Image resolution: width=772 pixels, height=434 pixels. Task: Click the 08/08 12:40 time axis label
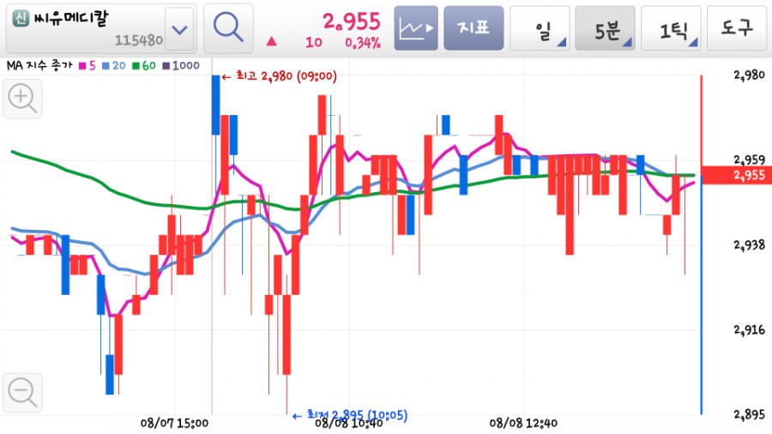pos(523,423)
